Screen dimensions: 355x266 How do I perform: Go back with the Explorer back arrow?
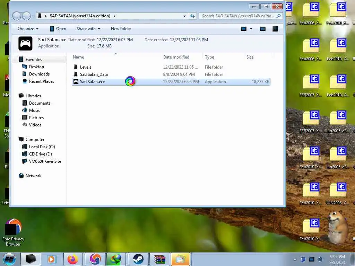[x=17, y=16]
